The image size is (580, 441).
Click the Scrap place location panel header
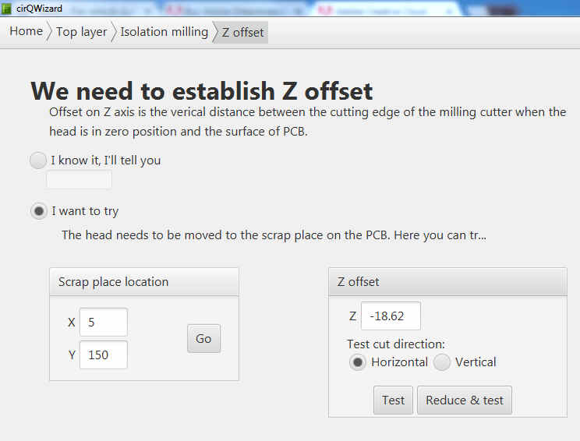(x=143, y=282)
